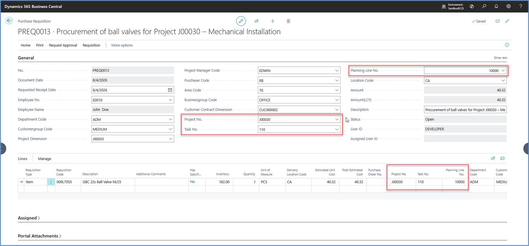Open the information icon pane
Viewport: 529px width, 246px height.
click(x=507, y=45)
